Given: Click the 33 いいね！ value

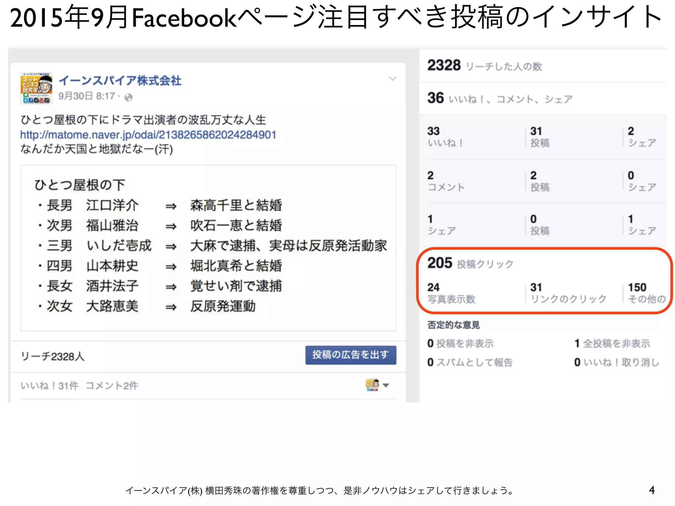Looking at the screenshot, I should 445,137.
